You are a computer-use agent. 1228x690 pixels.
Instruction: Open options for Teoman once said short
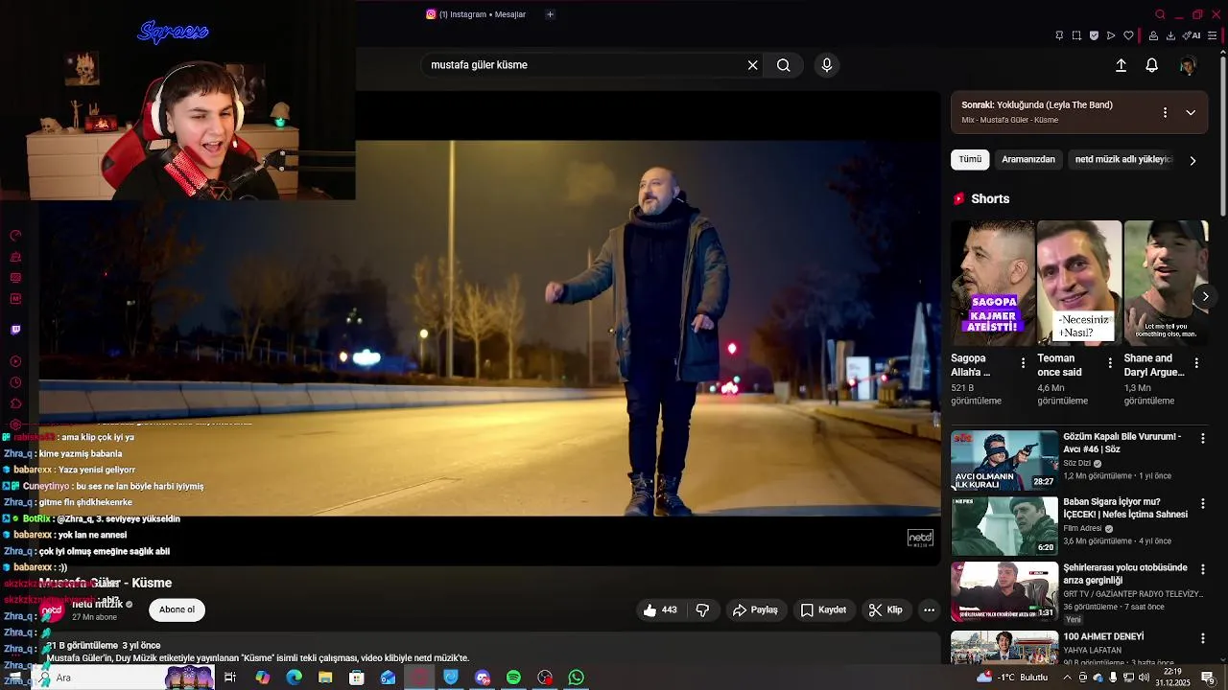point(1110,363)
